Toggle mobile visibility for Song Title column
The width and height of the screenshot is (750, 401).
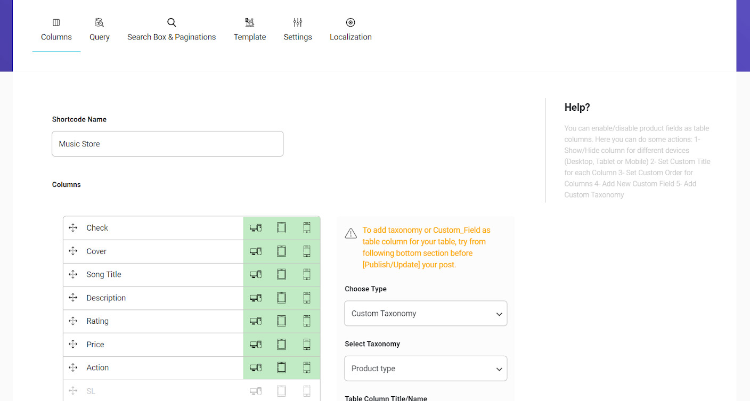307,274
